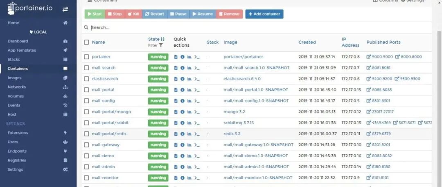Open stats icon for elasticsearch container

pos(189,79)
